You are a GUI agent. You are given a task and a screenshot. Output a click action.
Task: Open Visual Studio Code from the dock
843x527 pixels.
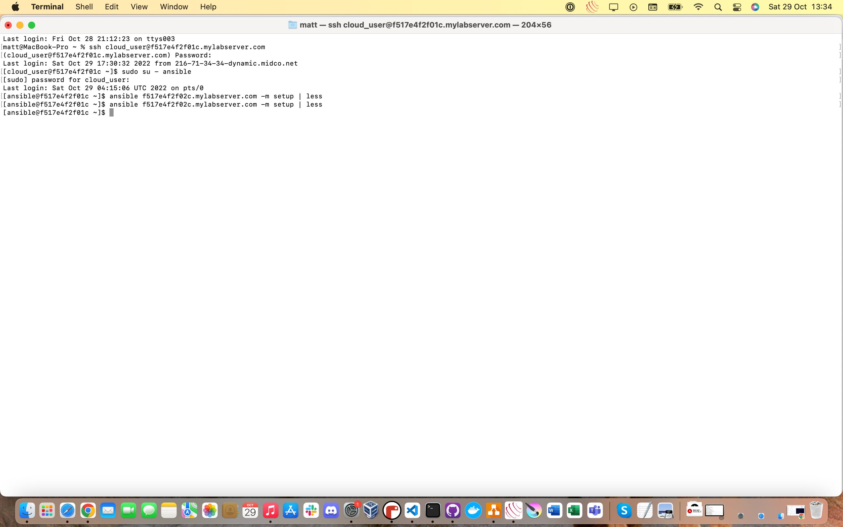pyautogui.click(x=412, y=511)
